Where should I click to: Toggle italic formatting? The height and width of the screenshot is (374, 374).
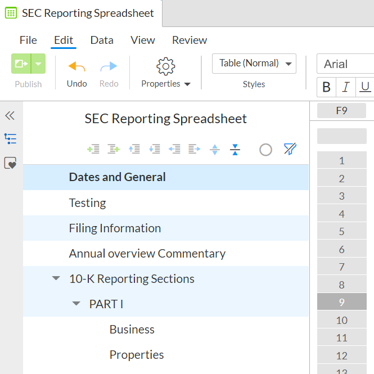coord(346,87)
